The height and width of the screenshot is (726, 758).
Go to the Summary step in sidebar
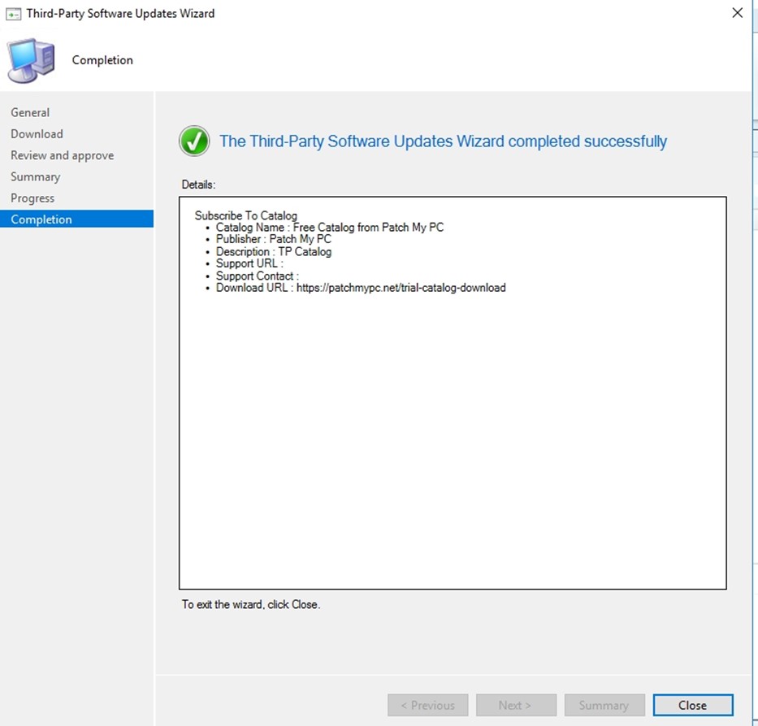(x=35, y=176)
